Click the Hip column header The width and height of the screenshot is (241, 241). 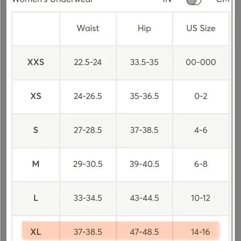click(144, 29)
